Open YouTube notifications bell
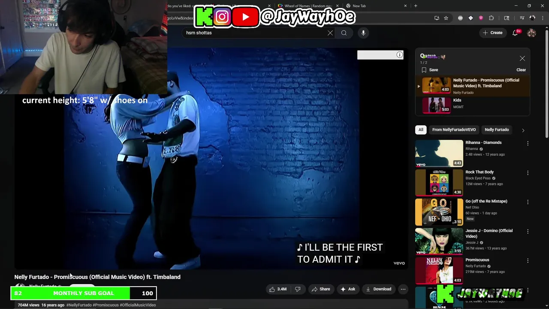The height and width of the screenshot is (309, 549). pyautogui.click(x=516, y=33)
